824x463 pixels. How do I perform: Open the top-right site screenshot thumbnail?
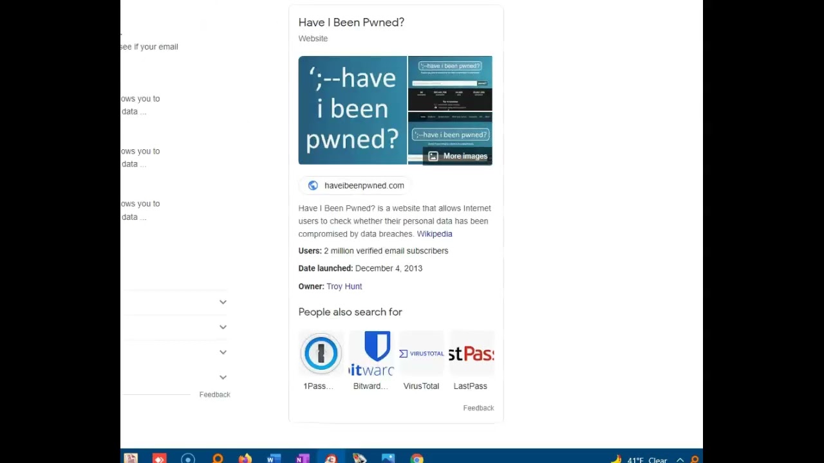click(450, 83)
